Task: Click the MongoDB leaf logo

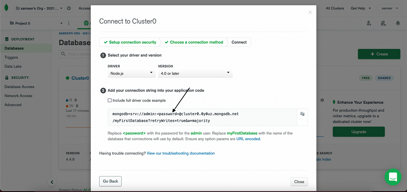Action: [6, 8]
